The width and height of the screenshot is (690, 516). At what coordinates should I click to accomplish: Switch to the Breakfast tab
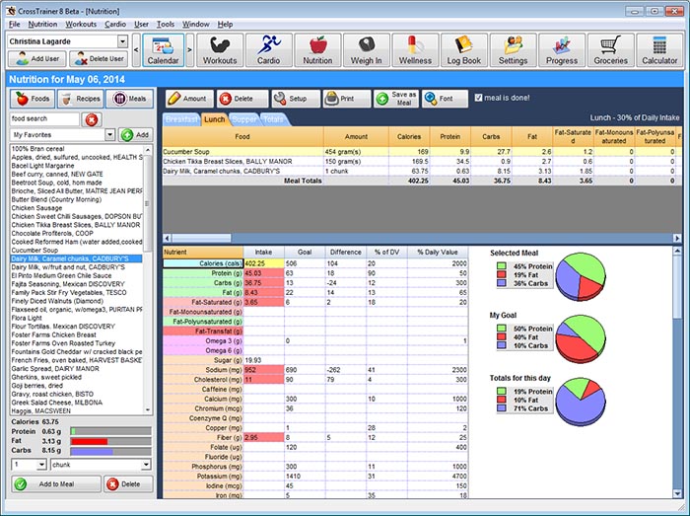click(x=181, y=119)
